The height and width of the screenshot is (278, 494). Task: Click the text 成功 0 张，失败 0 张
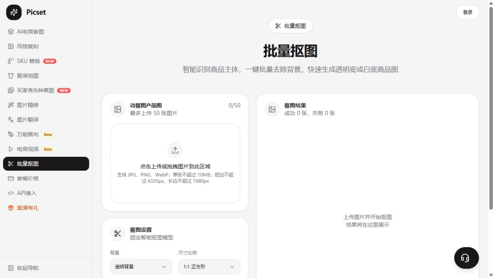(x=310, y=113)
